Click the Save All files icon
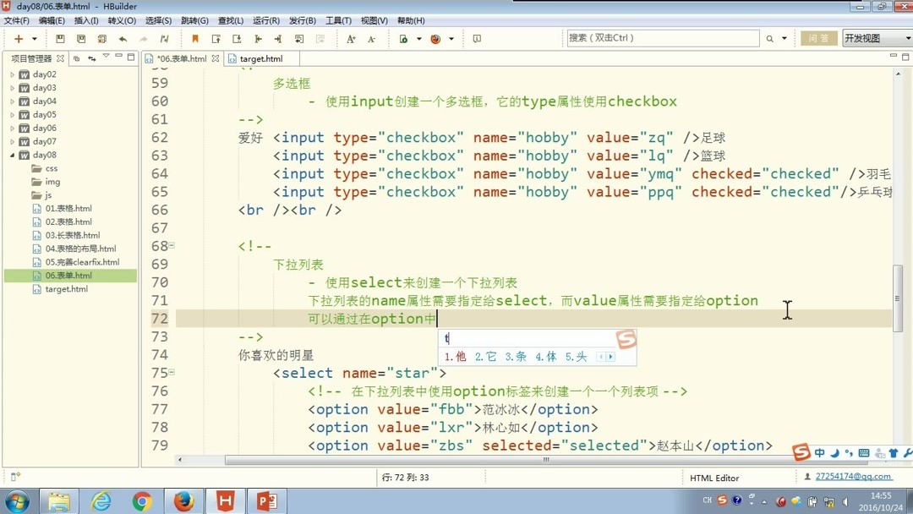Screen dimensions: 913x514 click(79, 38)
